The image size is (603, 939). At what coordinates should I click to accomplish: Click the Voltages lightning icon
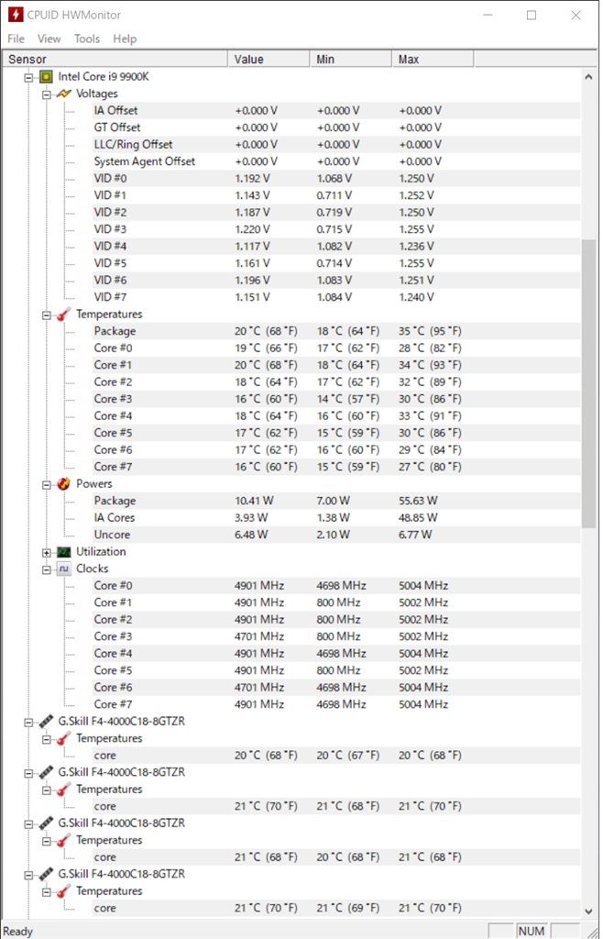63,94
